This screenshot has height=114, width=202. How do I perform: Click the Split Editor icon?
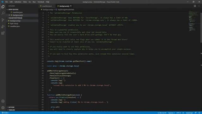pos(195,6)
